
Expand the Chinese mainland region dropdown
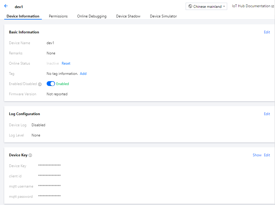click(x=206, y=6)
